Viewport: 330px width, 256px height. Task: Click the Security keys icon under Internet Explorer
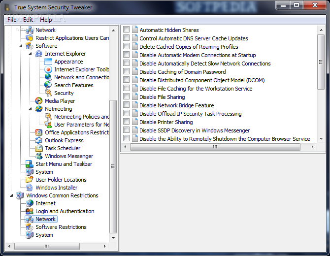click(x=48, y=93)
